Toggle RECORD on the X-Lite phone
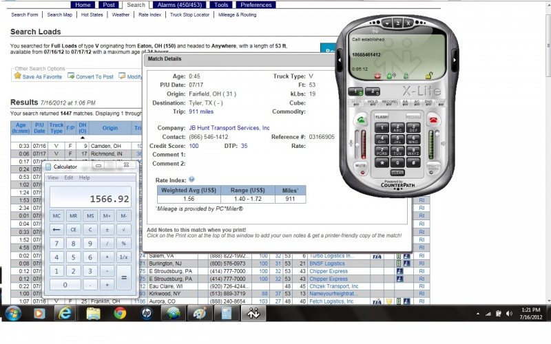 tap(389, 102)
